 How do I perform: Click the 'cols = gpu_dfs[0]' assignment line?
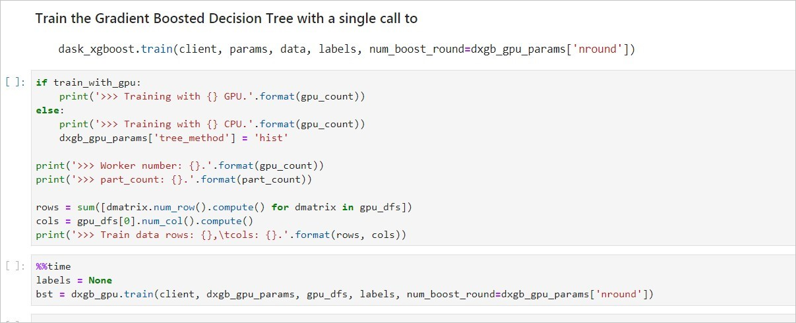(x=144, y=221)
